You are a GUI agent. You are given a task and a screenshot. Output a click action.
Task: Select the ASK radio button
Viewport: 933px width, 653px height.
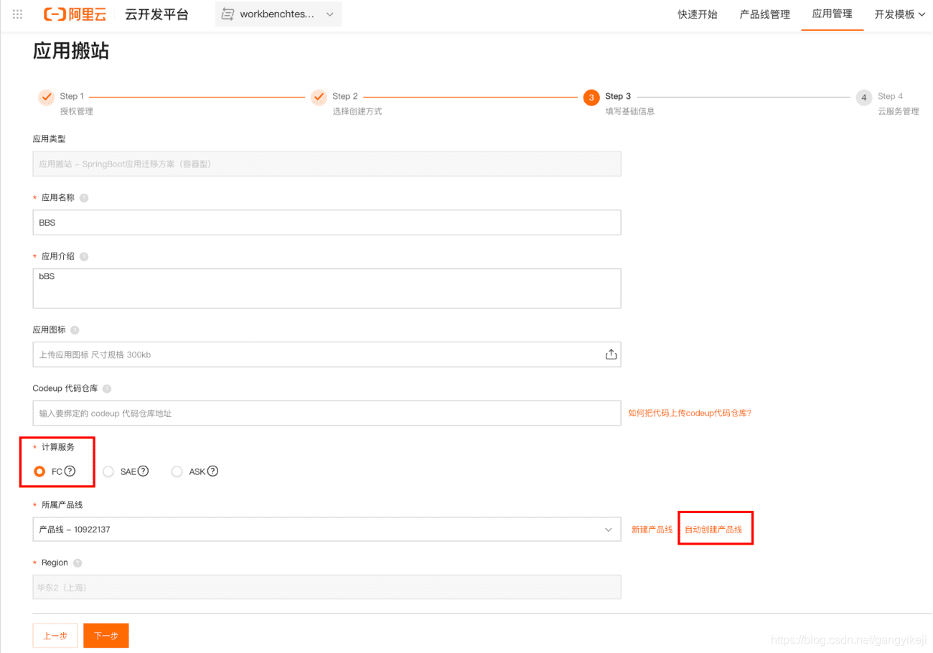[x=177, y=471]
